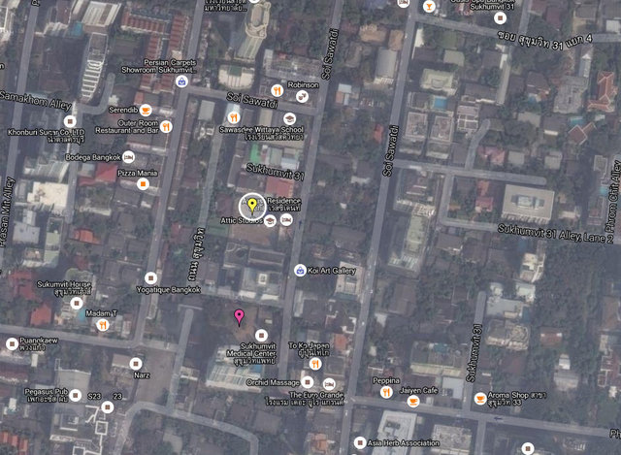
Task: Click the Peppina restaurant fork icon
Action: coord(386,392)
